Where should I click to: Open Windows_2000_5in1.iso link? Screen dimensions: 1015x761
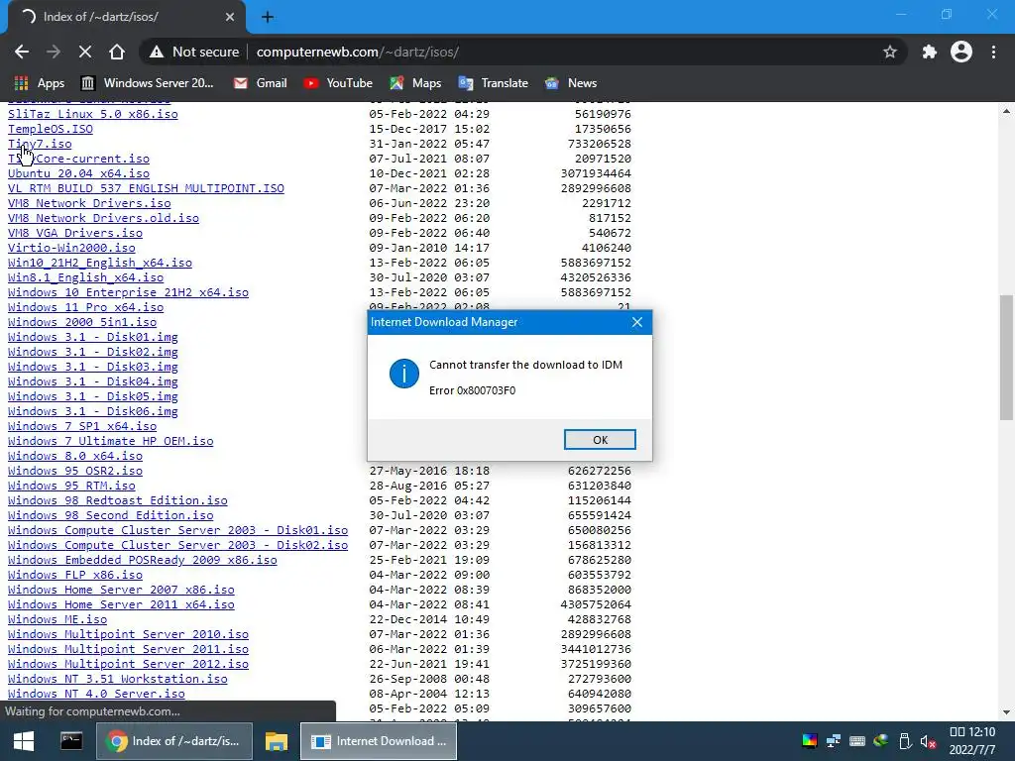[82, 322]
